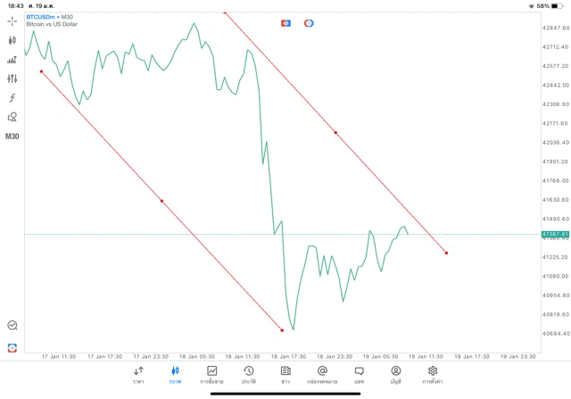This screenshot has width=571, height=399.
Task: Switch to the ราคา (Quotes) tab
Action: [x=138, y=374]
